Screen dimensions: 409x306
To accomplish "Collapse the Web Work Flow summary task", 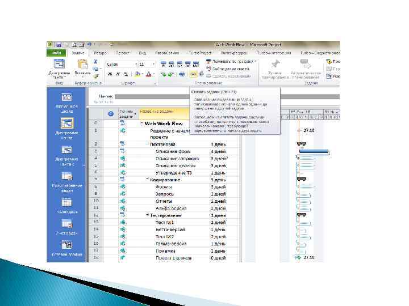I will pos(141,123).
